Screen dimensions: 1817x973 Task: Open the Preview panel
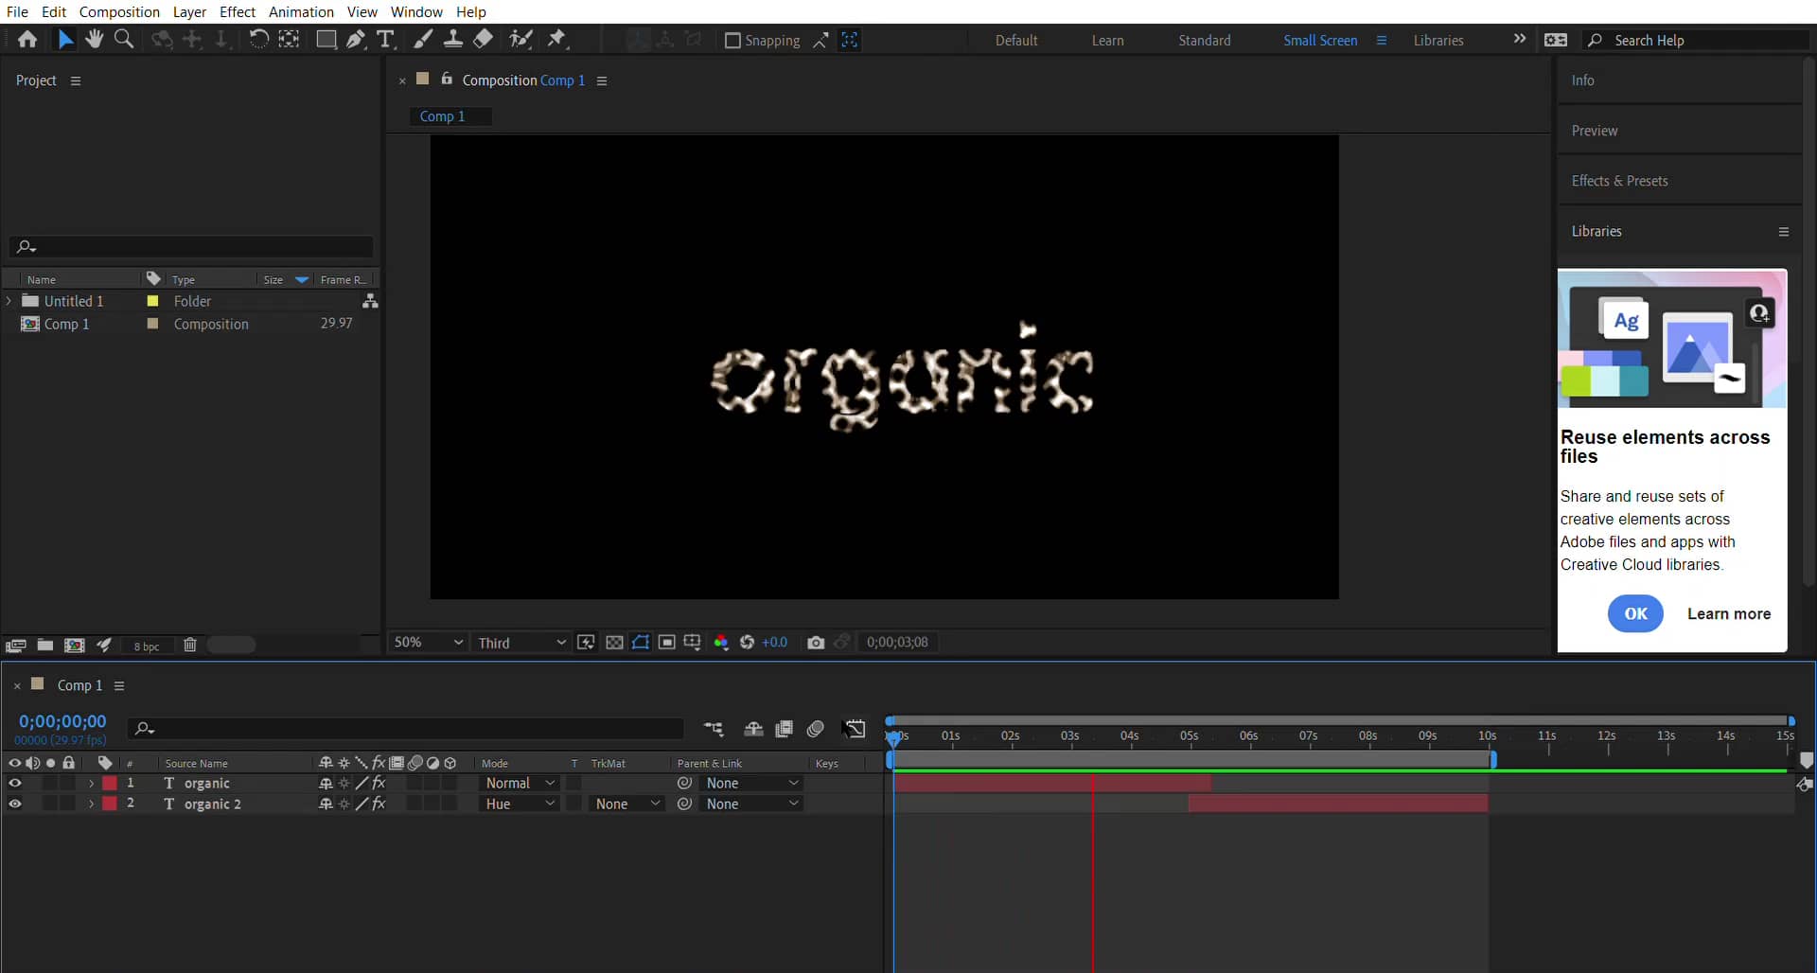coord(1595,131)
